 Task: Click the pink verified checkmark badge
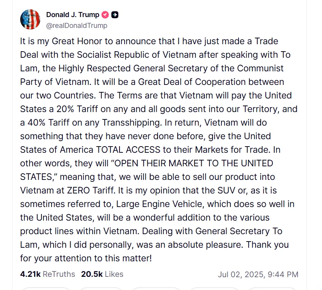[x=105, y=15]
